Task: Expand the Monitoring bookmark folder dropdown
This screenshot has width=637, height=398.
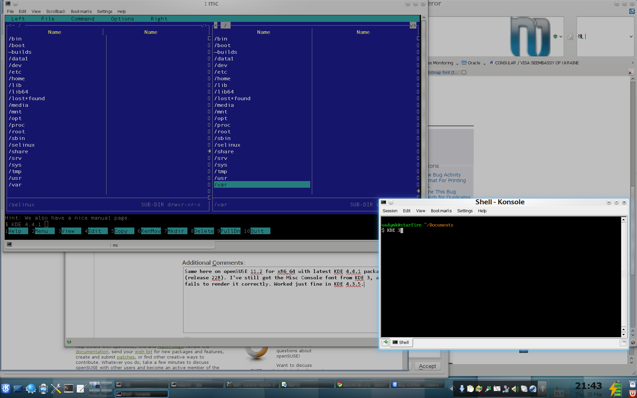Action: (457, 63)
